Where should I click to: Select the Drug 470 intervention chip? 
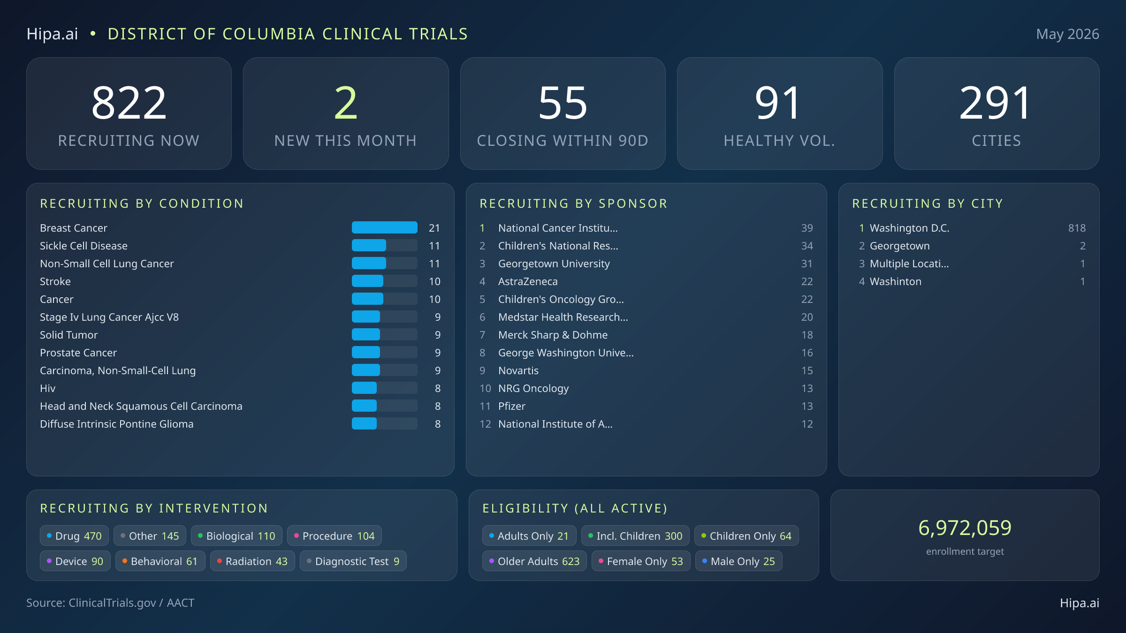74,536
